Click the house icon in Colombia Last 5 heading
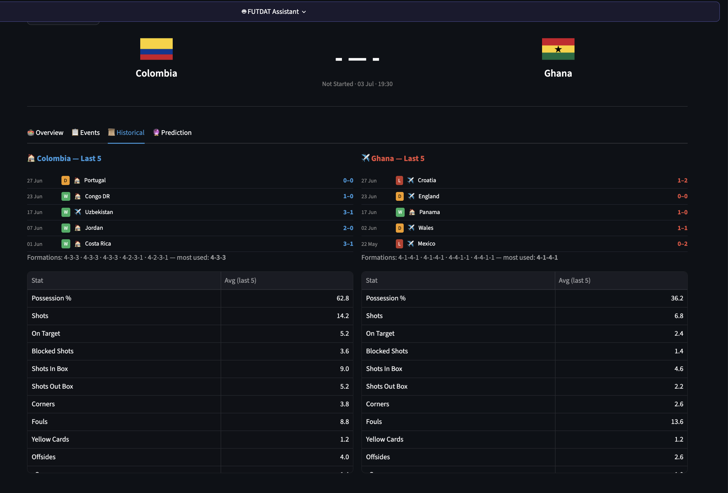Image resolution: width=728 pixels, height=493 pixels. pos(31,158)
